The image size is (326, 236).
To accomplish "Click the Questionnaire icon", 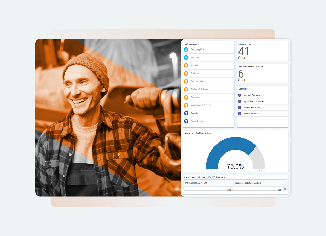I will pos(186,81).
